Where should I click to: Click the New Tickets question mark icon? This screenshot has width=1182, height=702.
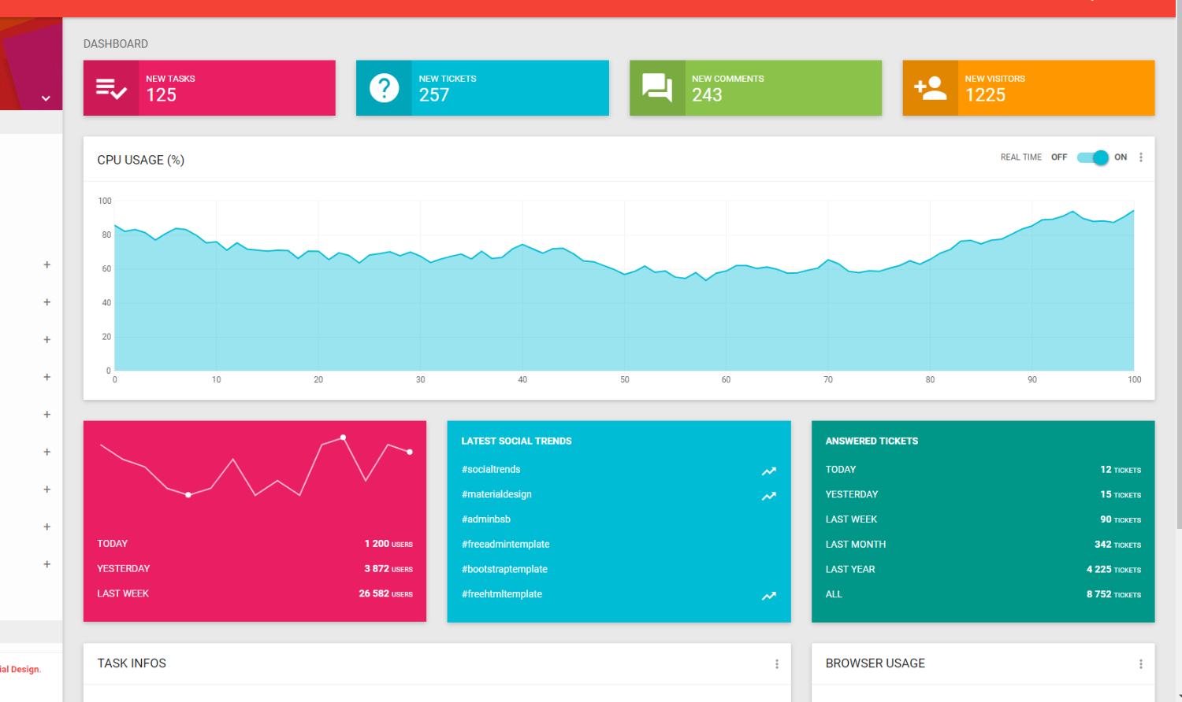[384, 88]
